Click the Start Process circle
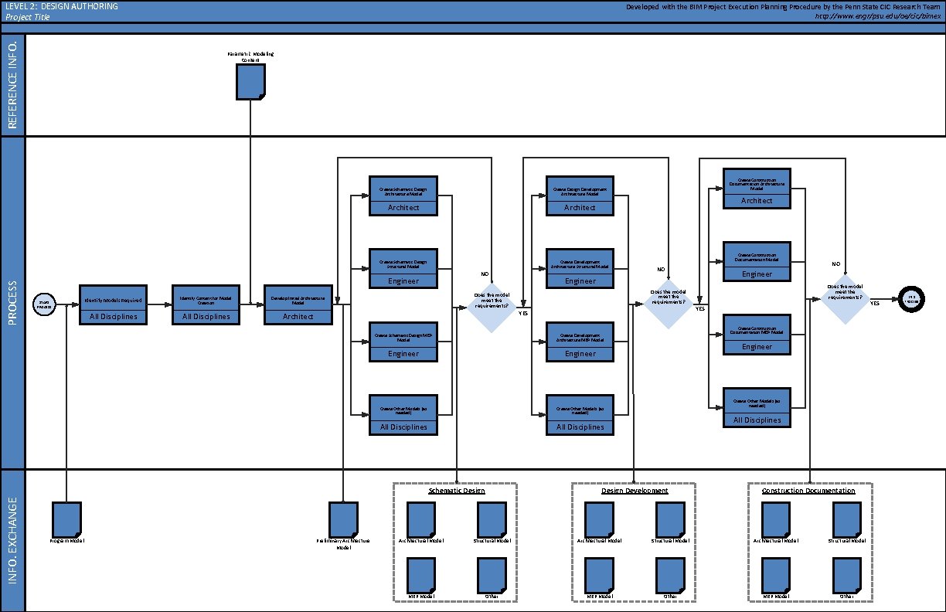This screenshot has width=946, height=612. click(44, 304)
